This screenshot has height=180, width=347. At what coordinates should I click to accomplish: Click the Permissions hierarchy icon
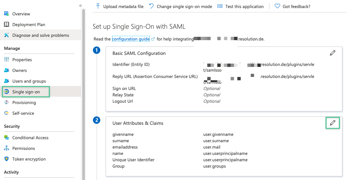point(7,148)
